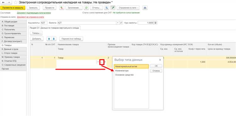236x116 pixels.
Task: Click the icon between Провести and Заполнение
Action: tap(62, 8)
